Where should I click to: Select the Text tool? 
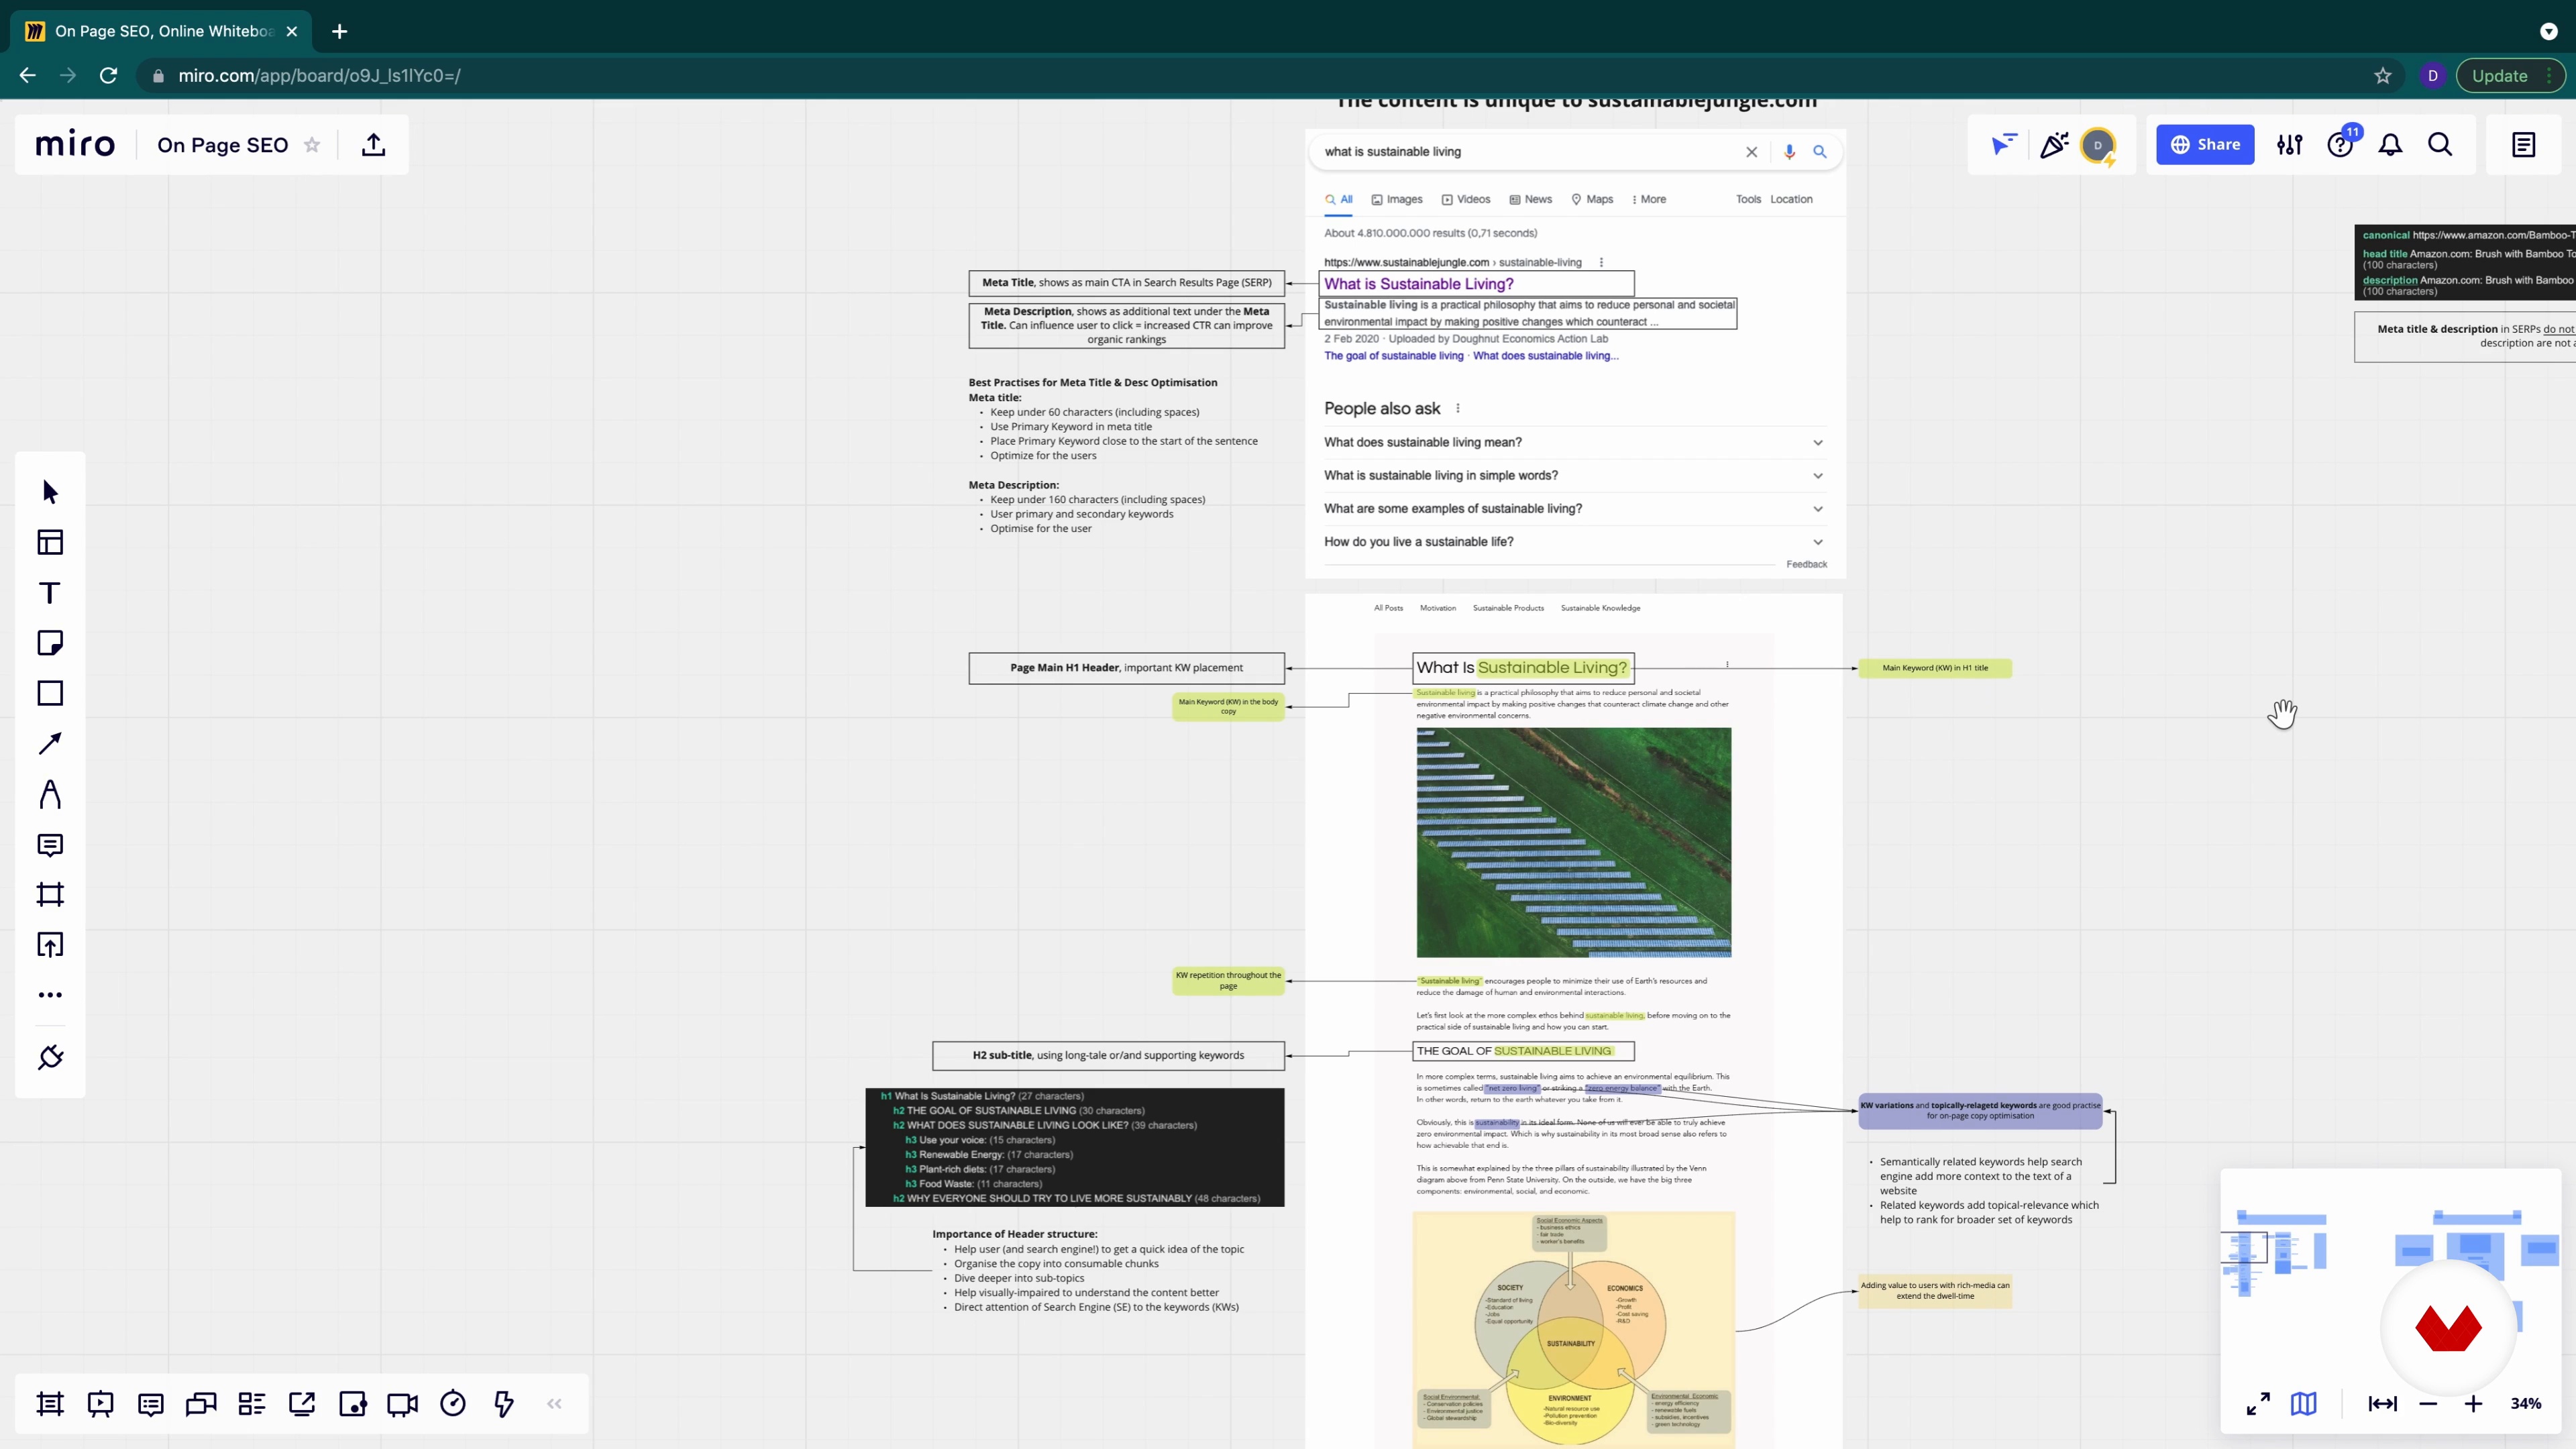[x=50, y=593]
